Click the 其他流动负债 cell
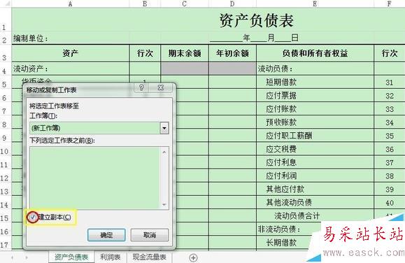This screenshot has width=405, height=263. click(x=315, y=202)
